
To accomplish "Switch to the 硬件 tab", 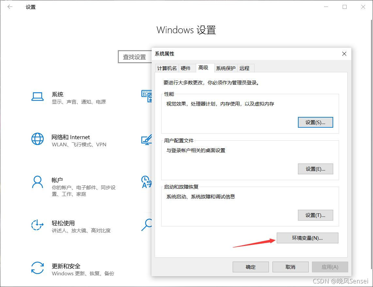I will (186, 68).
